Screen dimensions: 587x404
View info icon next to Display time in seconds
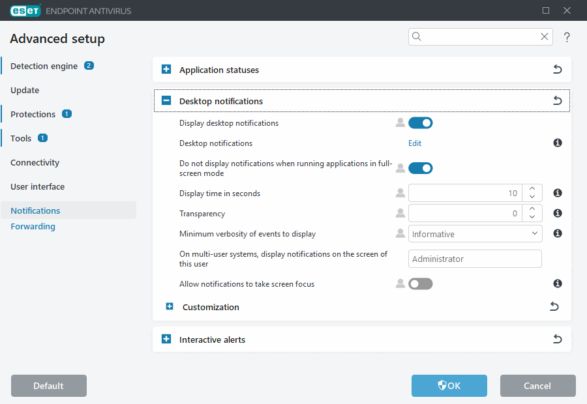[558, 193]
